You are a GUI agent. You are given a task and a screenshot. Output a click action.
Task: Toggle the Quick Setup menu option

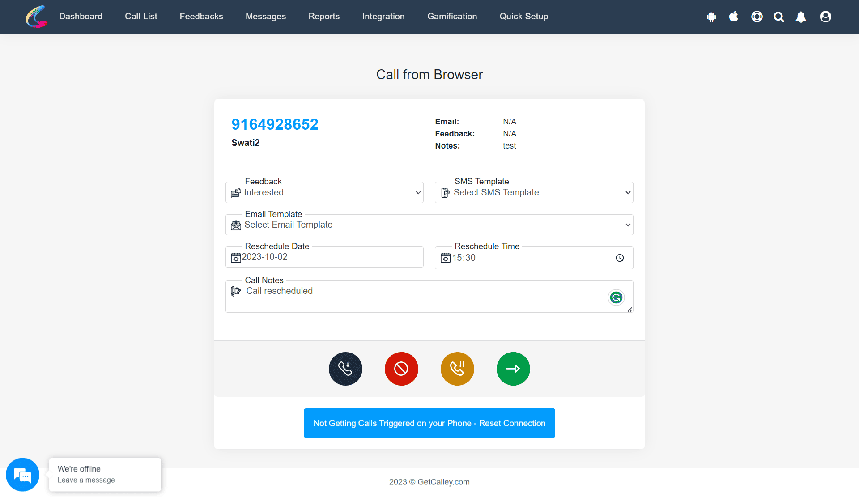tap(523, 16)
